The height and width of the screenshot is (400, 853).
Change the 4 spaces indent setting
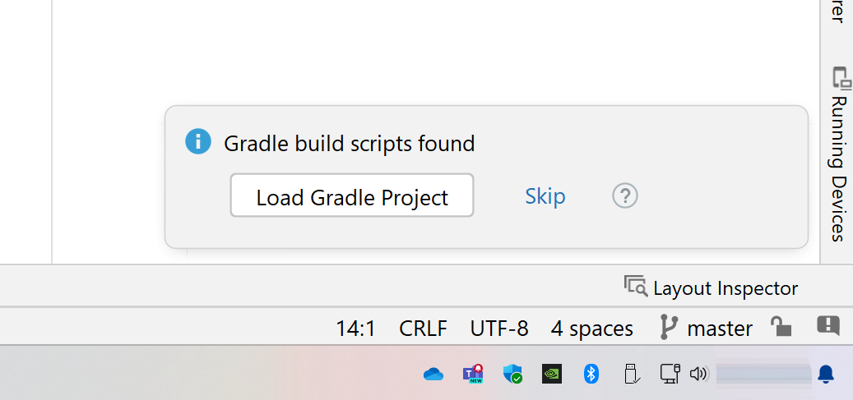tap(591, 329)
